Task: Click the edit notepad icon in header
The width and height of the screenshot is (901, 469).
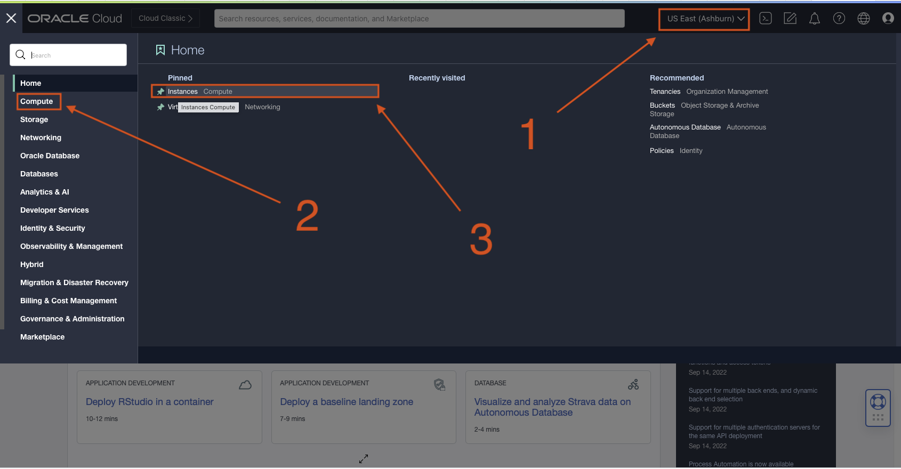Action: [x=790, y=19]
